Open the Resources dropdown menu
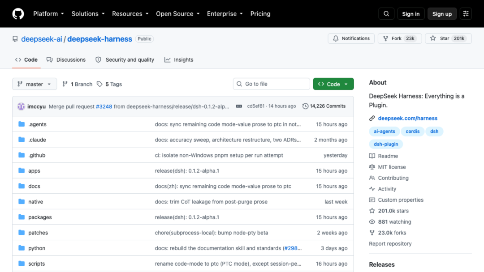 [x=130, y=14]
